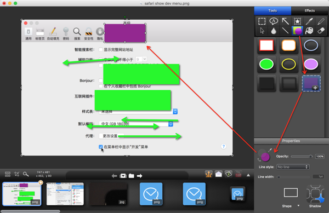Click the purple fill color swatch

point(265,157)
